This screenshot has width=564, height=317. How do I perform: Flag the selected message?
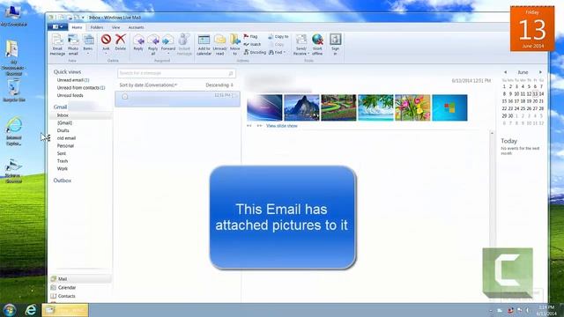point(250,36)
